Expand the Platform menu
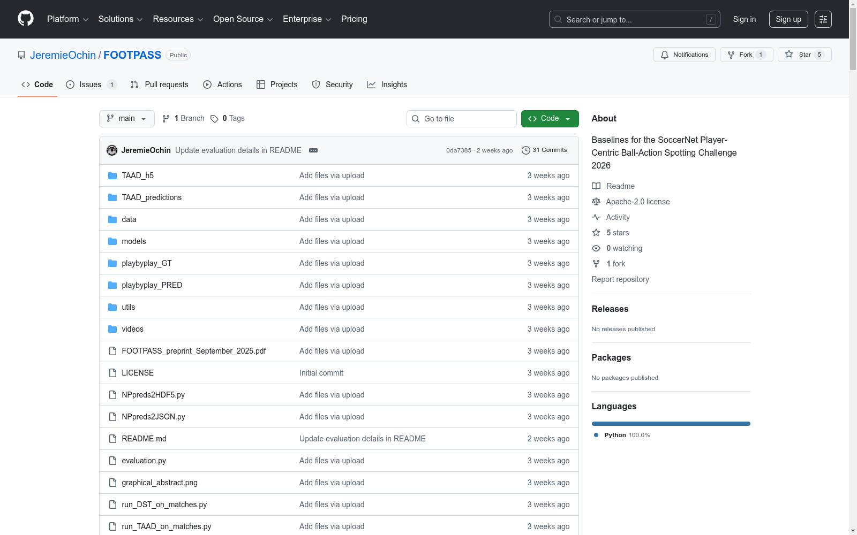The width and height of the screenshot is (857, 535). [x=67, y=19]
